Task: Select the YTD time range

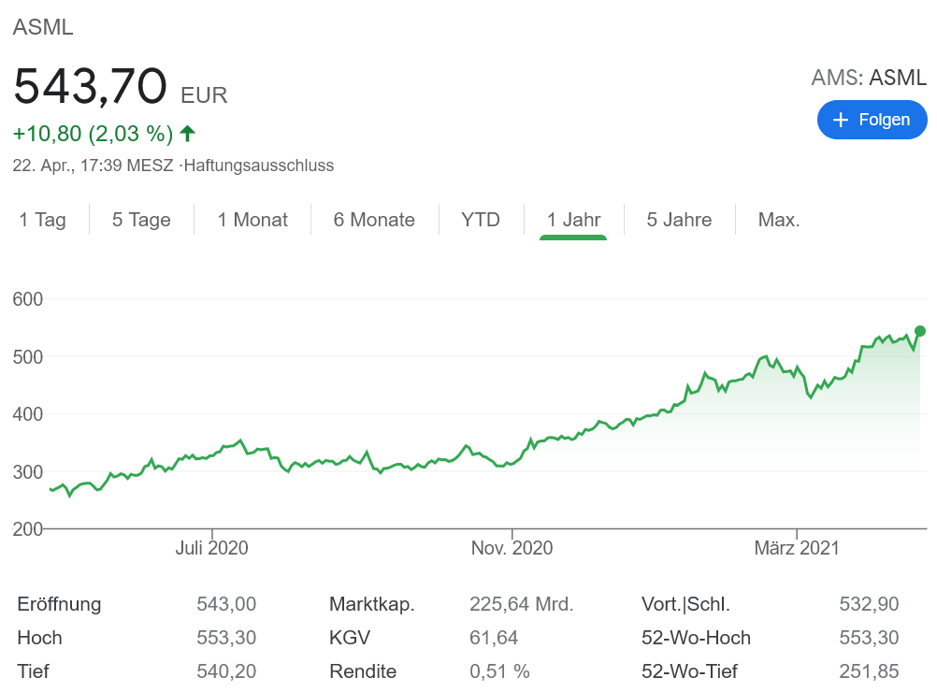Action: click(481, 220)
